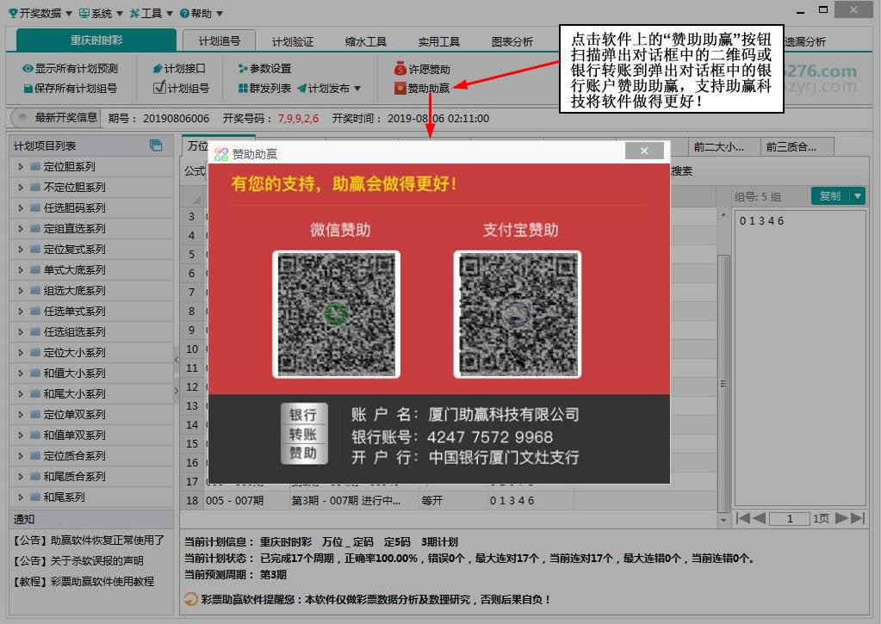
Task: Open the 实用工具 tab
Action: pyautogui.click(x=438, y=41)
